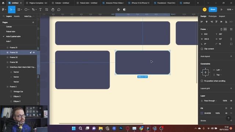Enable Fix position when scrolling checkbox
This screenshot has height=132, width=235.
tap(202, 81)
